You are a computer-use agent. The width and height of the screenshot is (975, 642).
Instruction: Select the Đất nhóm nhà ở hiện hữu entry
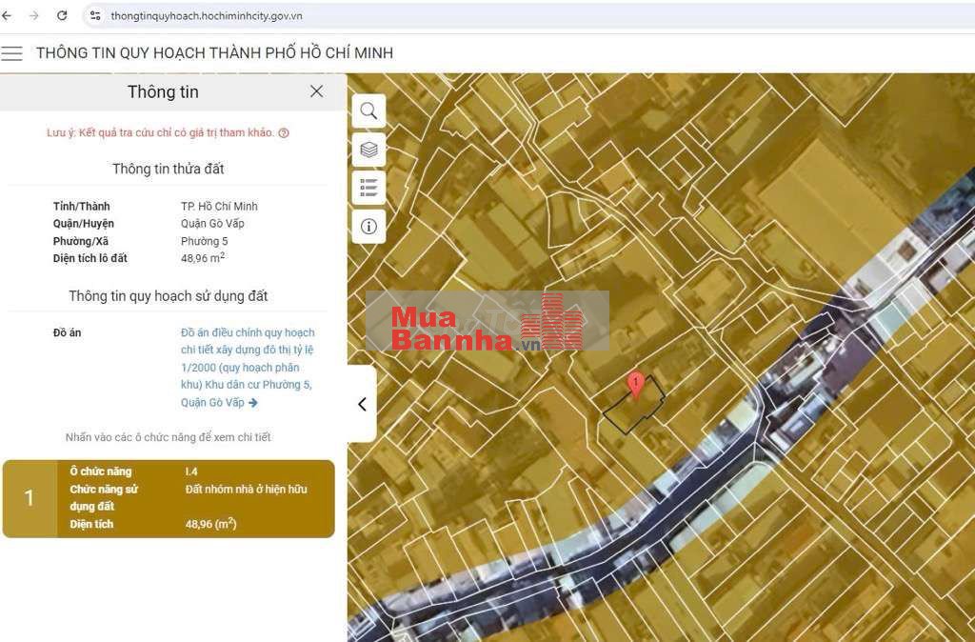click(246, 489)
